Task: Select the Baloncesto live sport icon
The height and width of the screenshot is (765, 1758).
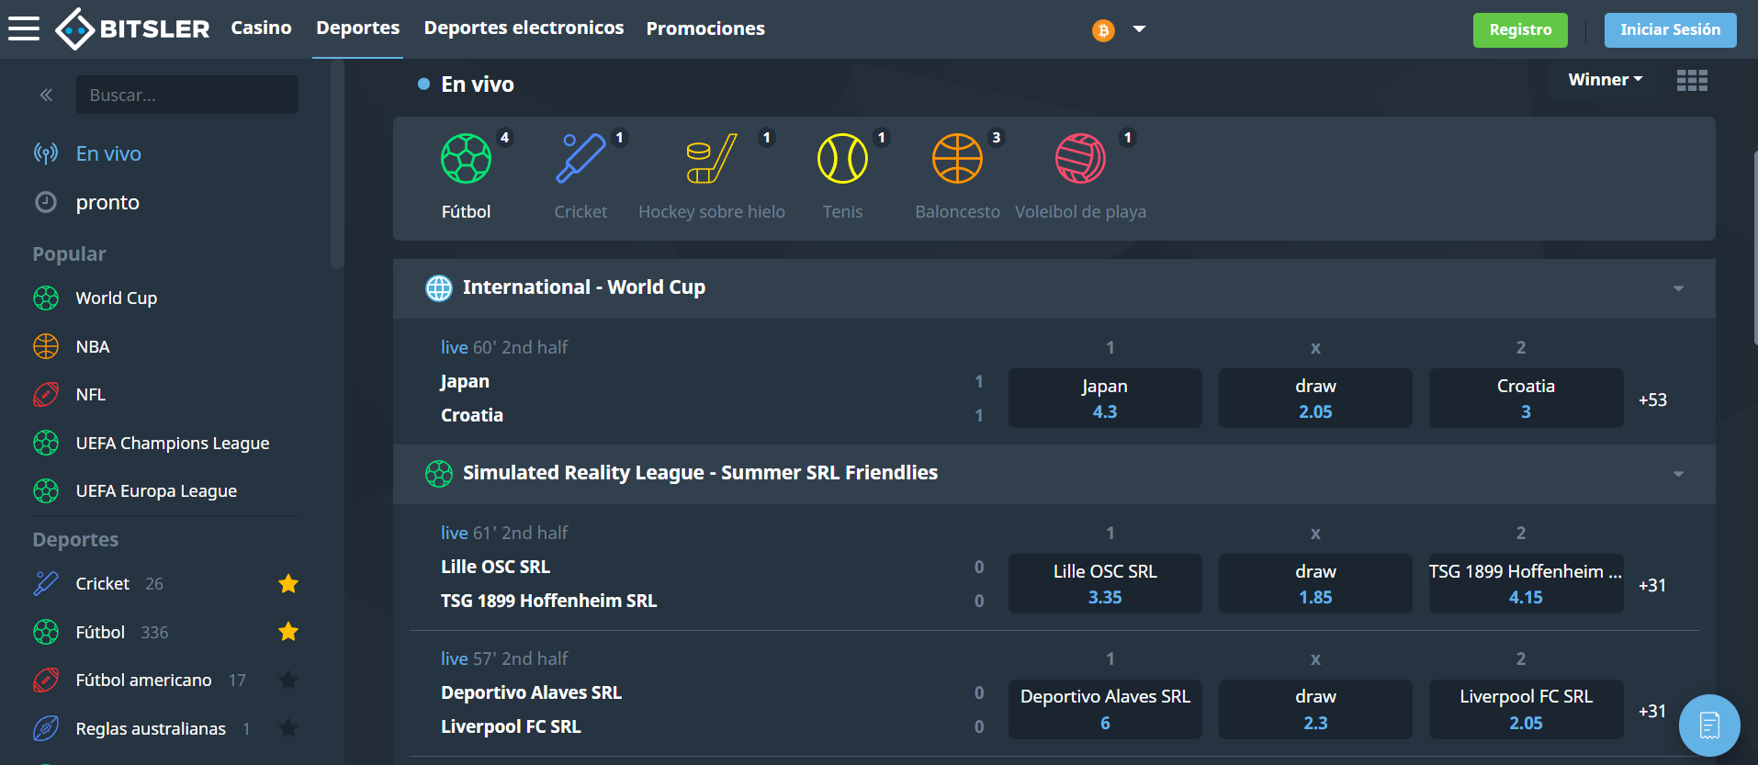Action: tap(957, 158)
